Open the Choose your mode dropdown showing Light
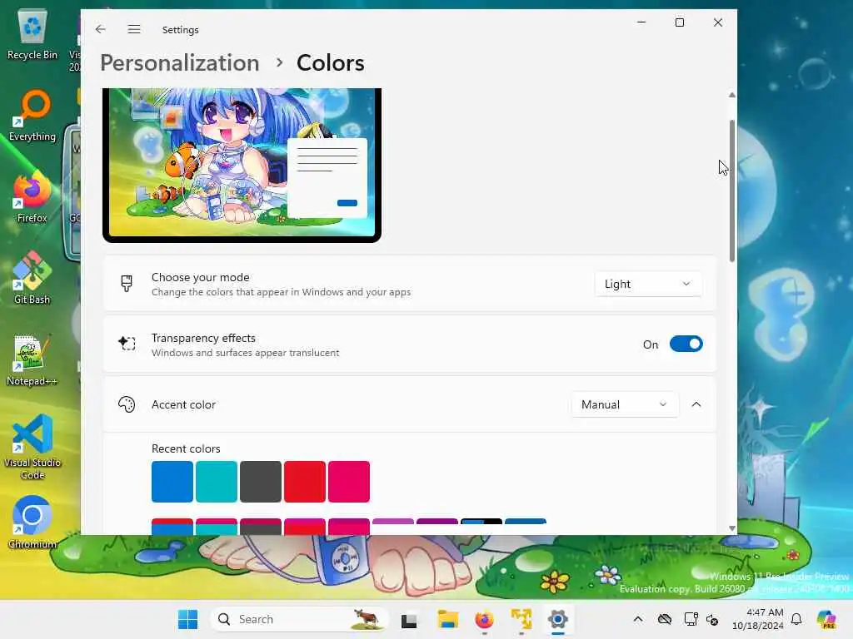853x639 pixels. coord(648,285)
